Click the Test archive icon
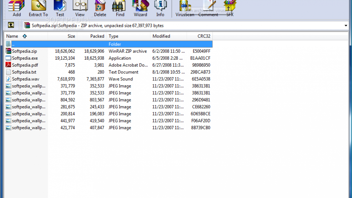This screenshot has width=352, height=198. (x=60, y=6)
